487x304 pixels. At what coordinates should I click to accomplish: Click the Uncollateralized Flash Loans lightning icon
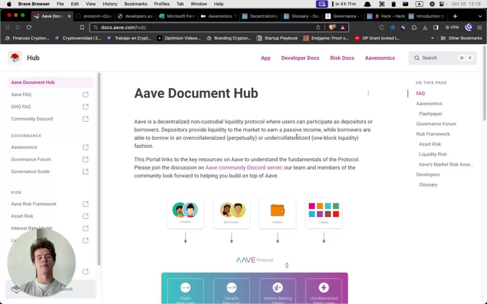(324, 288)
